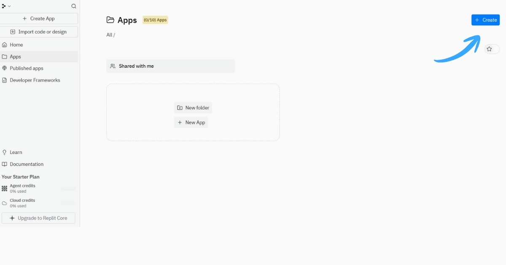The image size is (506, 265).
Task: Click the Agent credits usage bar
Action: coord(68,188)
